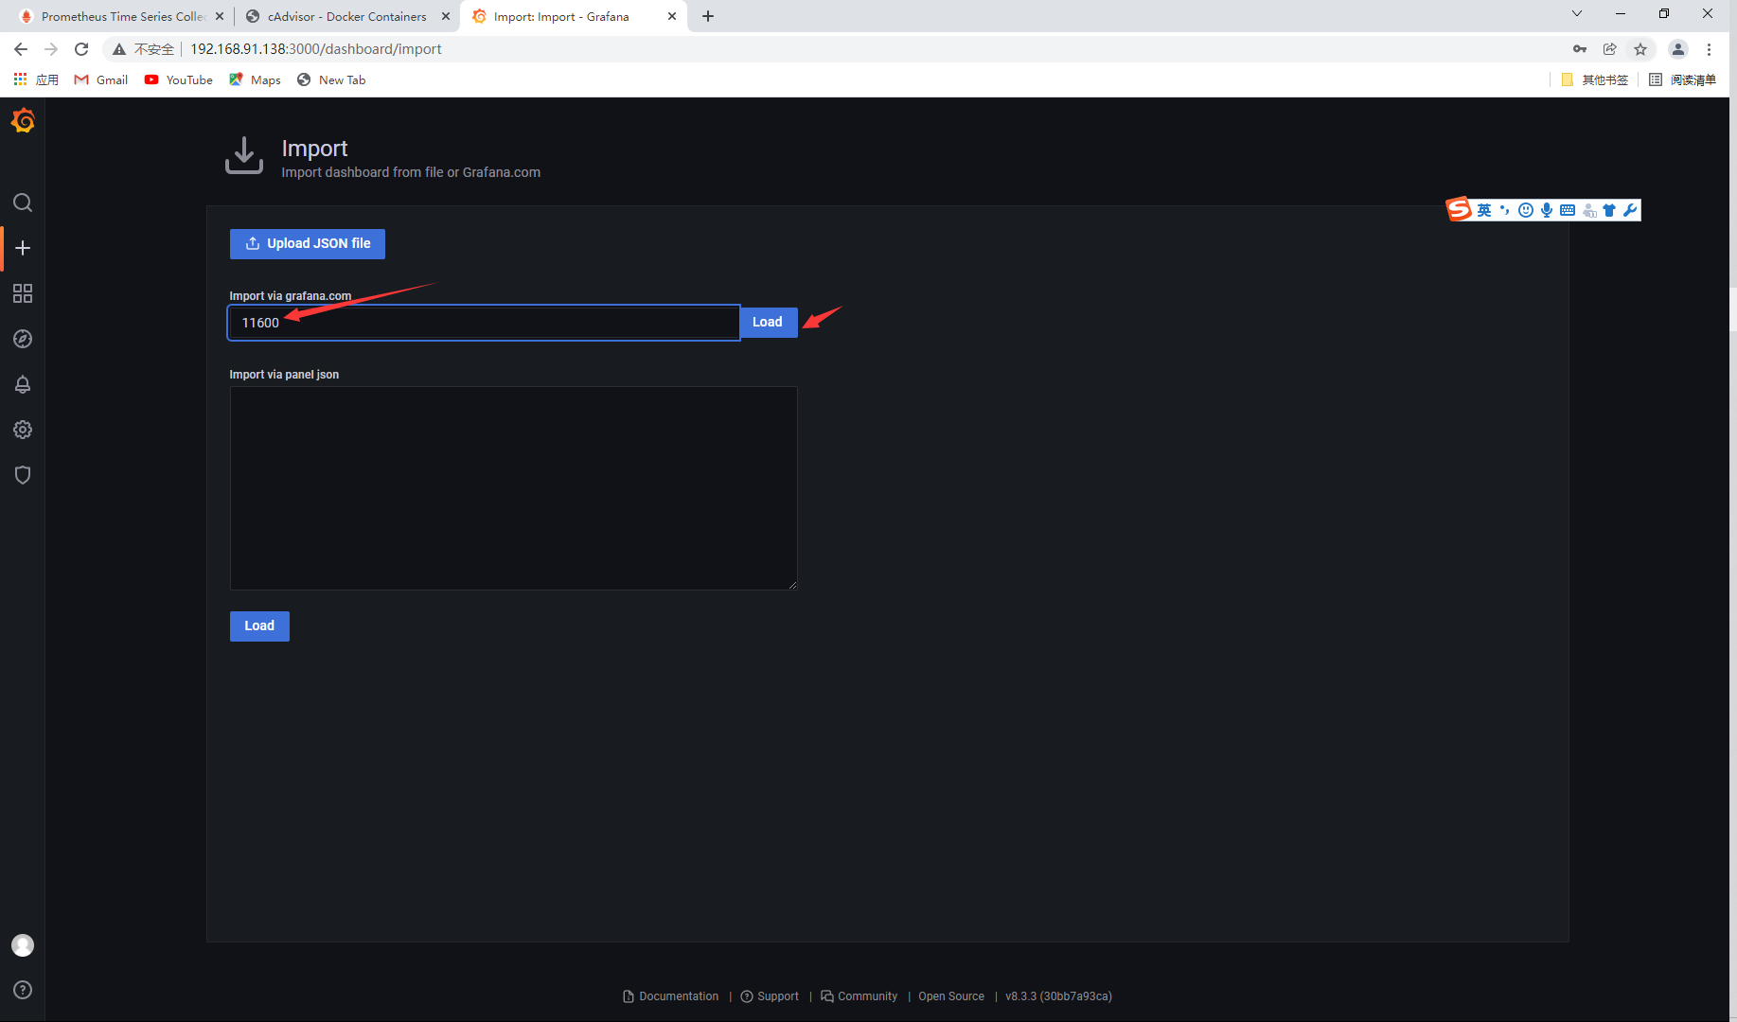
Task: Focus the grafana.com ID input with 11600
Action: [484, 323]
